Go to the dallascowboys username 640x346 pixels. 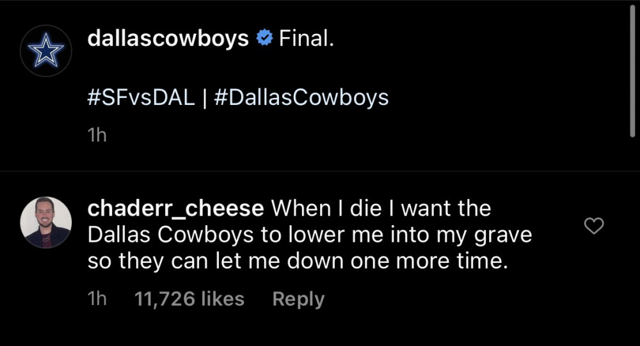tap(167, 40)
